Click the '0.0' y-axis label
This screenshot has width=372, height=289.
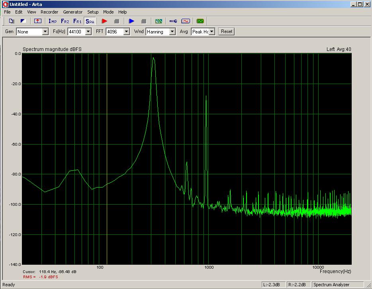tap(18, 54)
